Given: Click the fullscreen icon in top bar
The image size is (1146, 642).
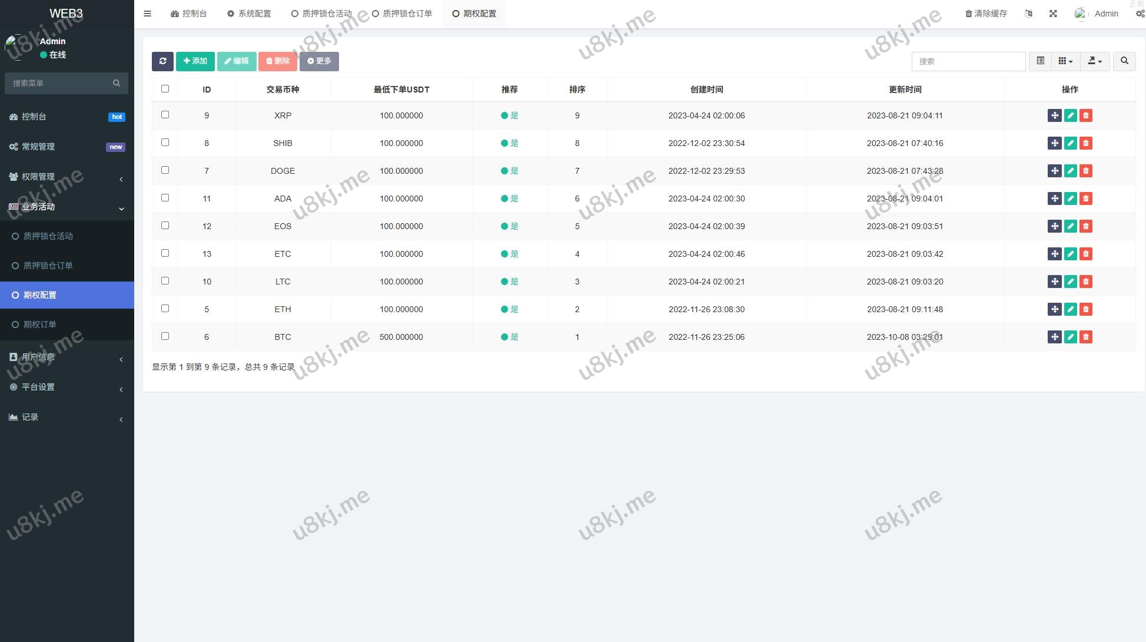Looking at the screenshot, I should tap(1053, 14).
